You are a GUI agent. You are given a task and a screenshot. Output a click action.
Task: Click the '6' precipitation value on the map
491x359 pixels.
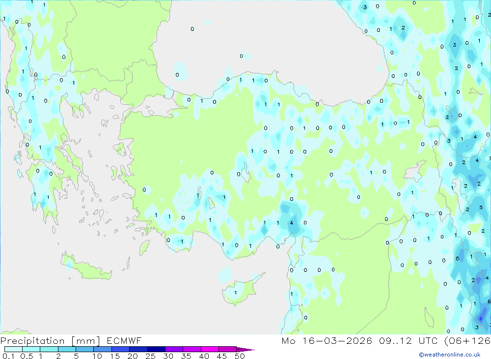pyautogui.click(x=489, y=302)
